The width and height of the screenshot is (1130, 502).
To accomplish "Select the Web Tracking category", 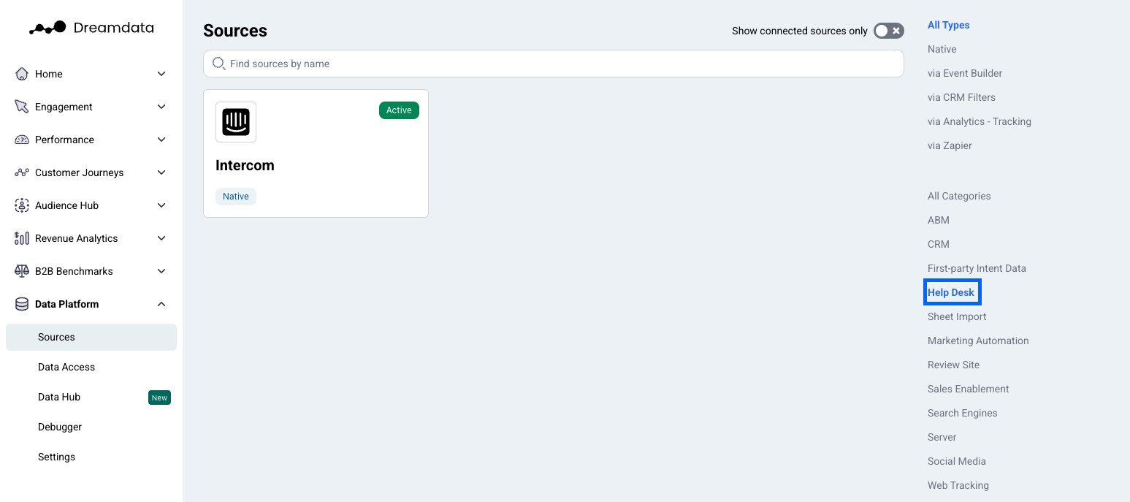I will 958,485.
